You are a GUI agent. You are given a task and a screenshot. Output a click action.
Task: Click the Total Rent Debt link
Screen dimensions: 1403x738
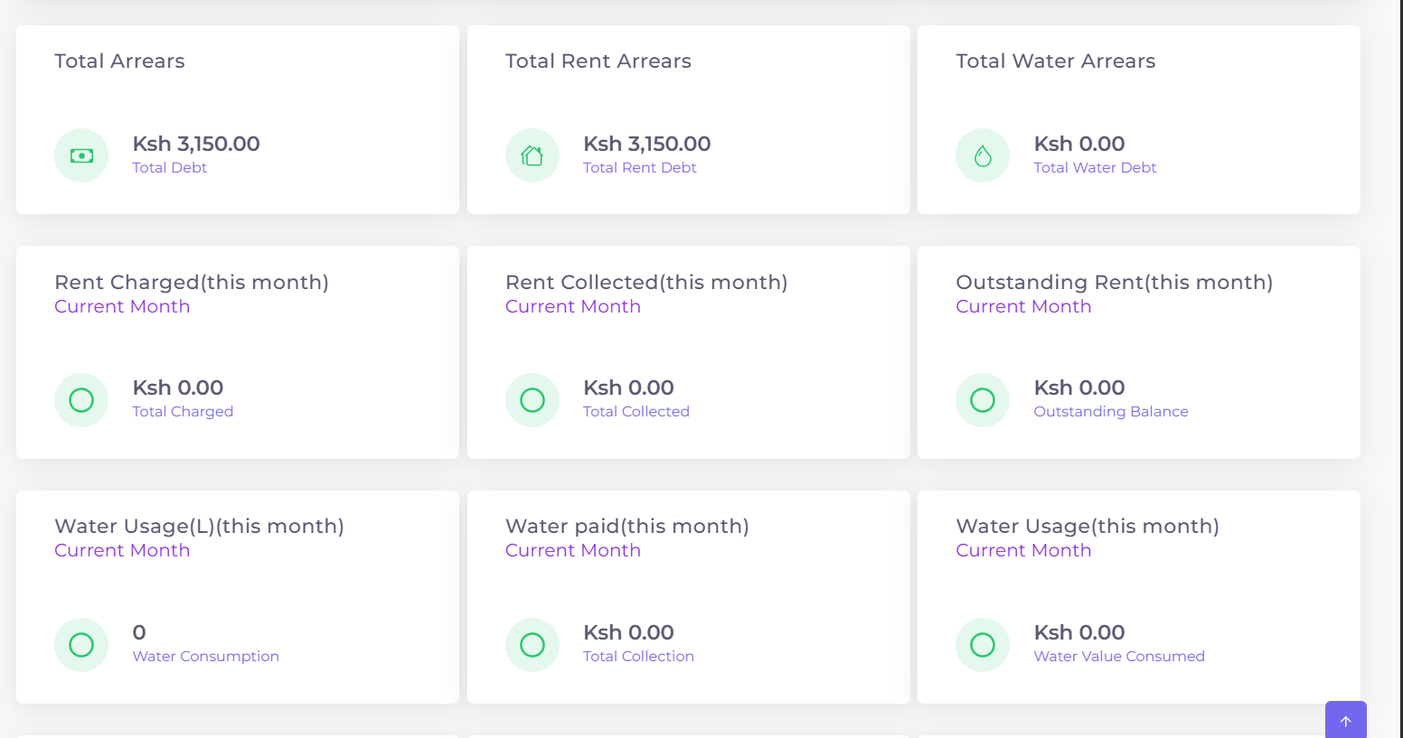pos(639,167)
